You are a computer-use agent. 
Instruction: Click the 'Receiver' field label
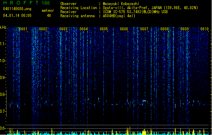68,12
